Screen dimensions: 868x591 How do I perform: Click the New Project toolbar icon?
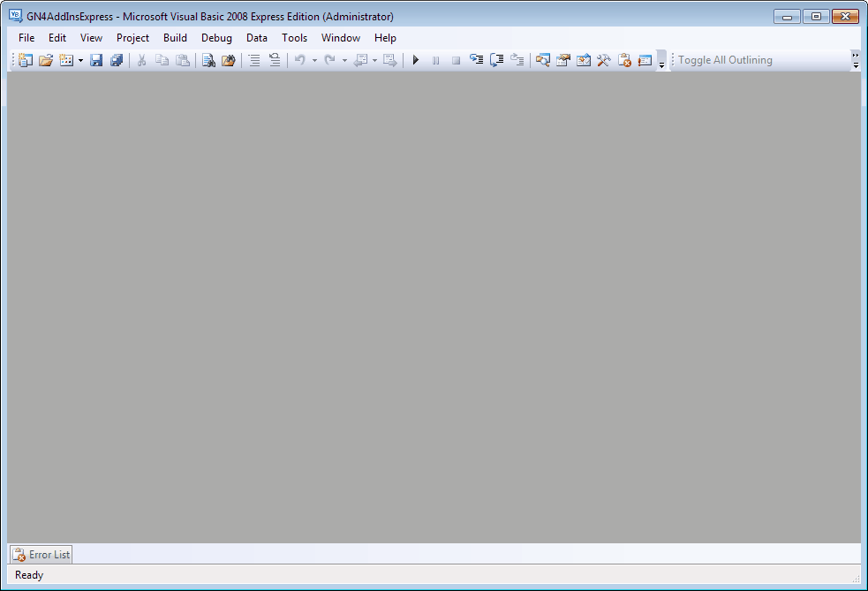point(25,60)
